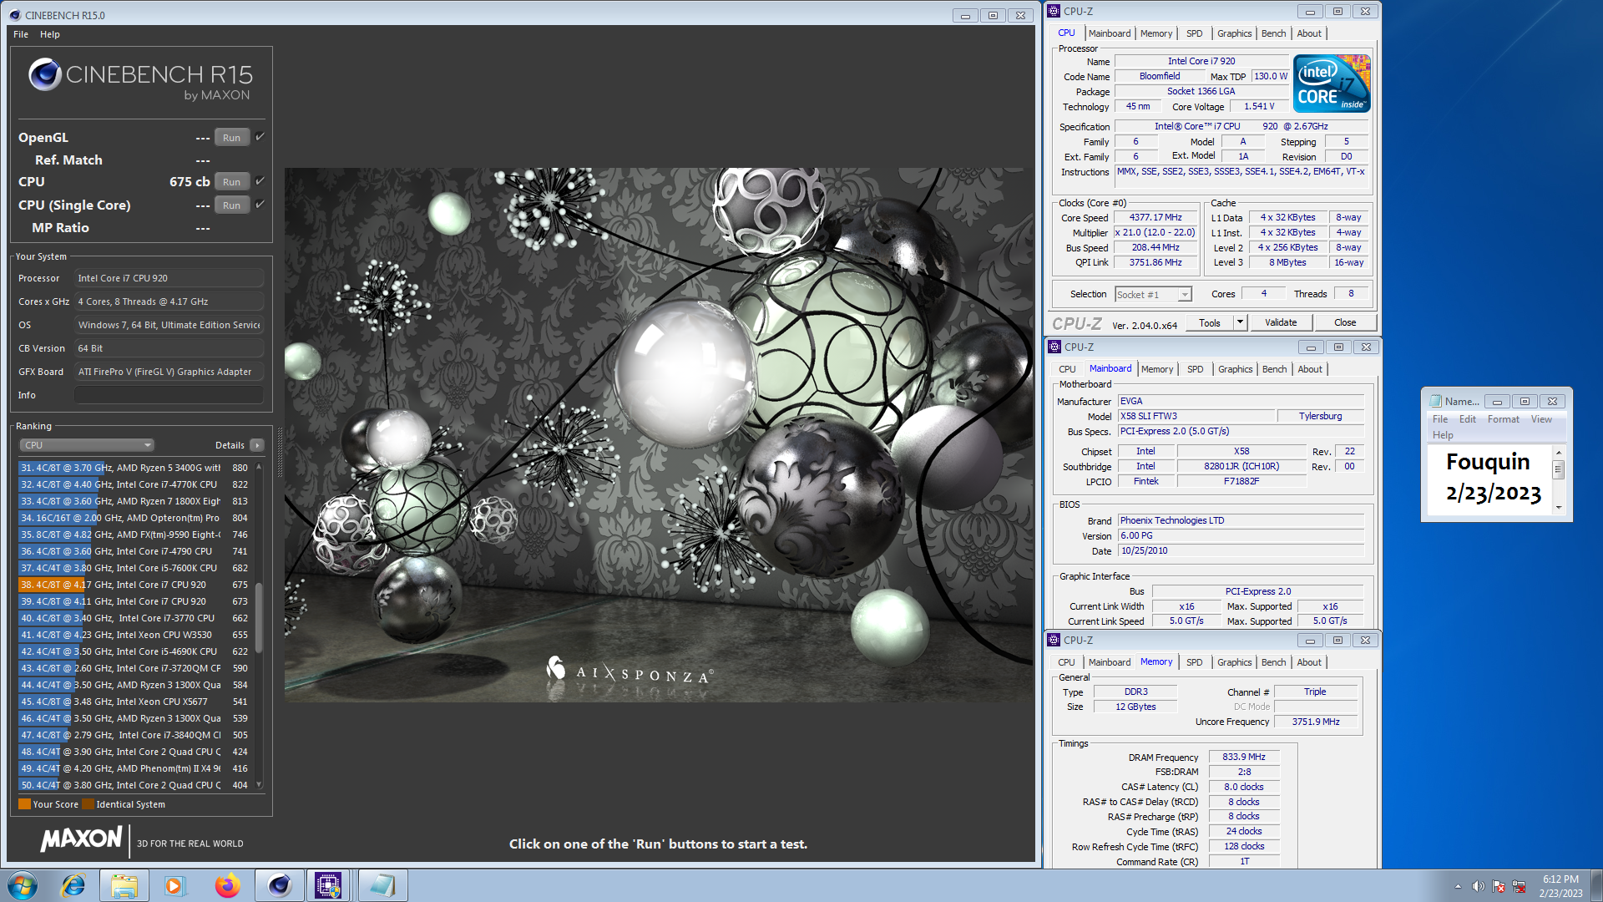
Task: Select rank 39 i7 CPU 920 row
Action: [x=134, y=601]
